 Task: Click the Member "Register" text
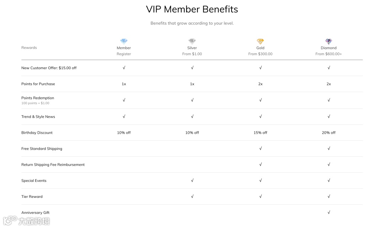click(124, 54)
